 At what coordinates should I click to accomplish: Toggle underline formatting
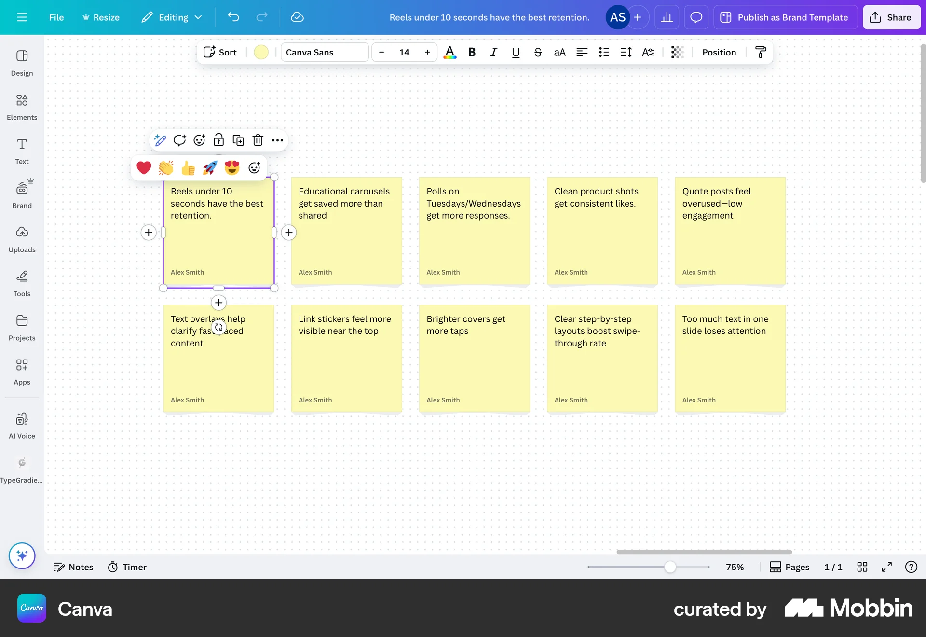click(x=516, y=52)
